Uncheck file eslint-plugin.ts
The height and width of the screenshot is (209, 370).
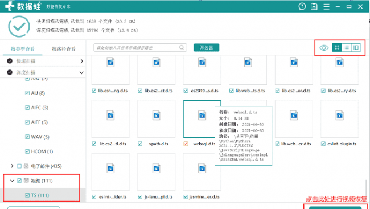323,144
